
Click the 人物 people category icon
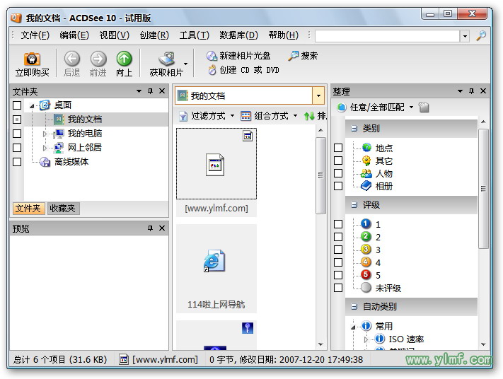(x=366, y=173)
